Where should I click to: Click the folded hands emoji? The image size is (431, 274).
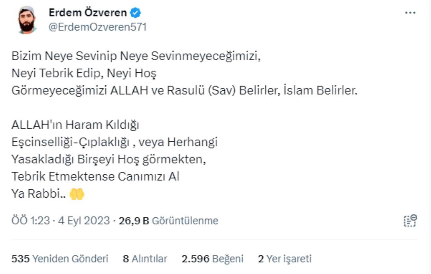point(77,194)
